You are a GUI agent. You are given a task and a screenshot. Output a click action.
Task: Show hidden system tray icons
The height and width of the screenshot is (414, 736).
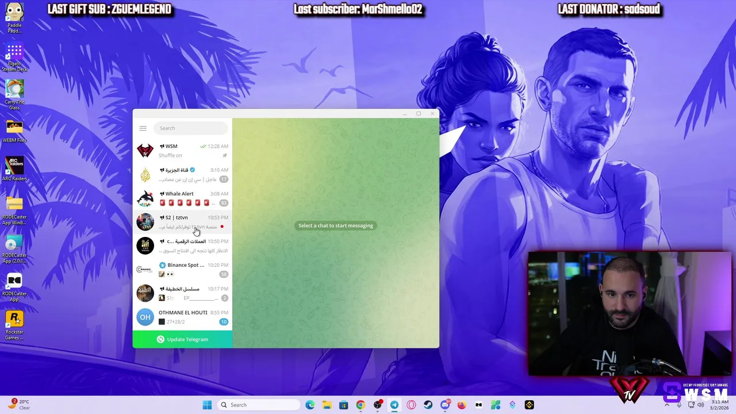pos(668,405)
